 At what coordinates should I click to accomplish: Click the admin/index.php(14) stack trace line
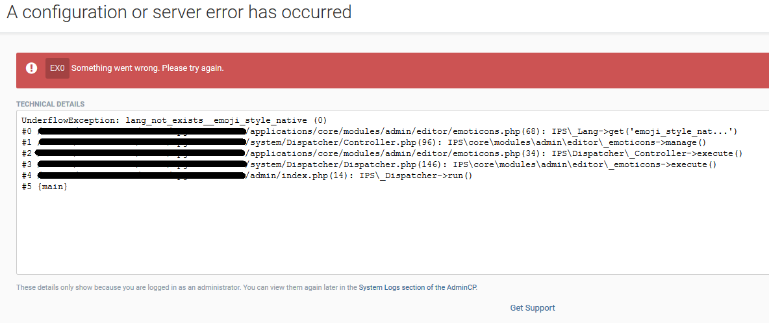click(247, 175)
